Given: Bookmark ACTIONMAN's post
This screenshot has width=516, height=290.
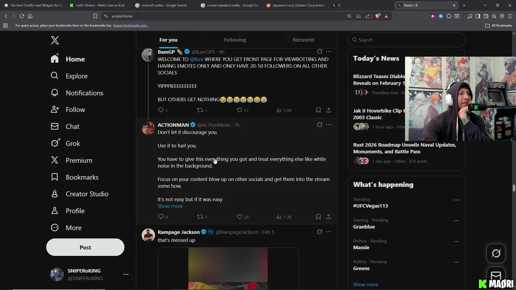Looking at the screenshot, I should [x=318, y=217].
